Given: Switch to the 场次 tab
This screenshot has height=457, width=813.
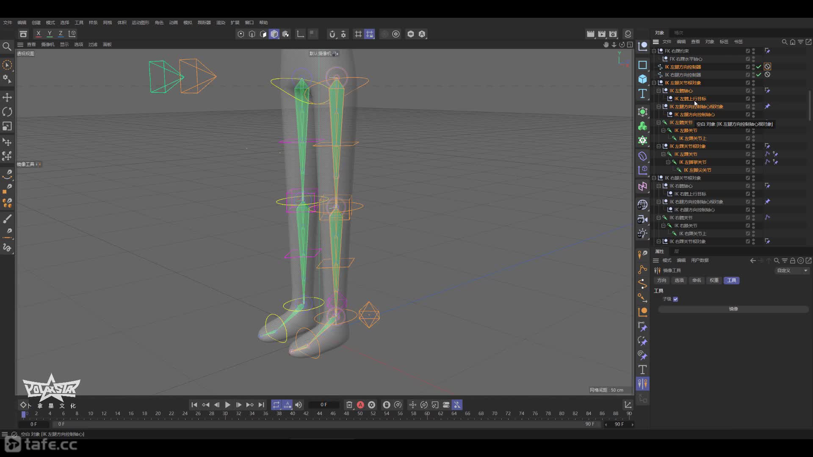Looking at the screenshot, I should click(x=679, y=33).
